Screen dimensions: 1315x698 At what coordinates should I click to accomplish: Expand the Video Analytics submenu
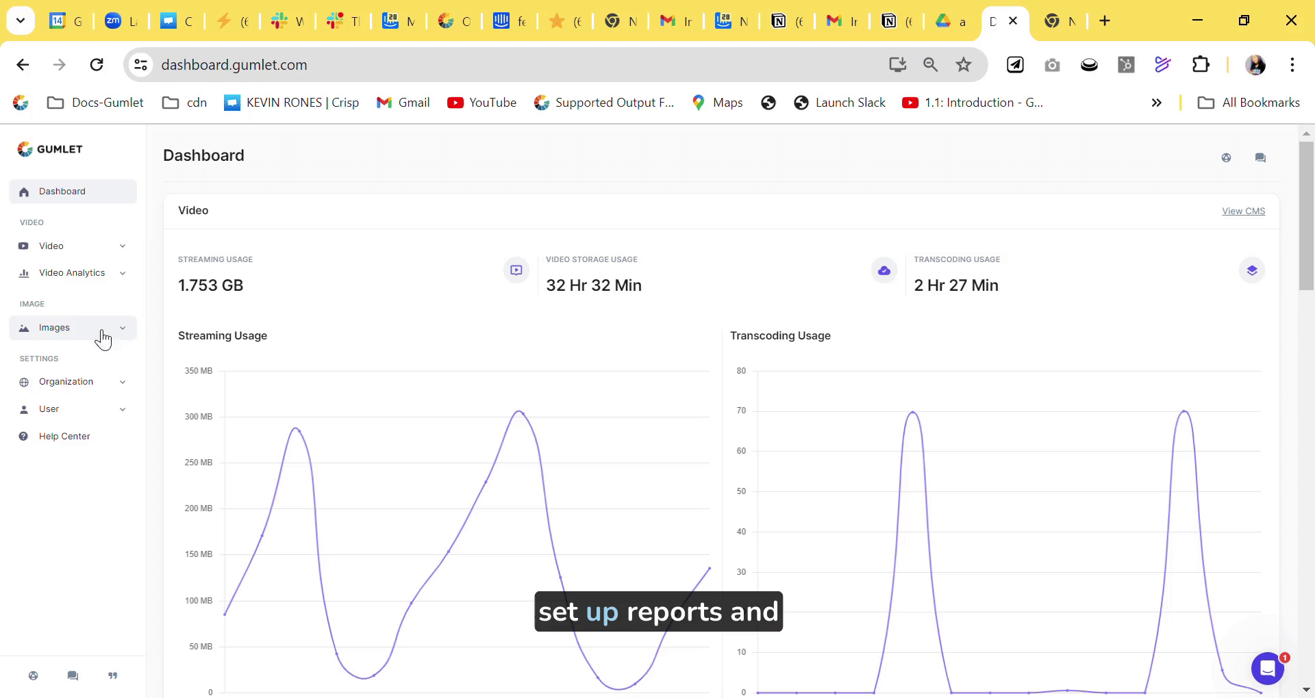[73, 273]
